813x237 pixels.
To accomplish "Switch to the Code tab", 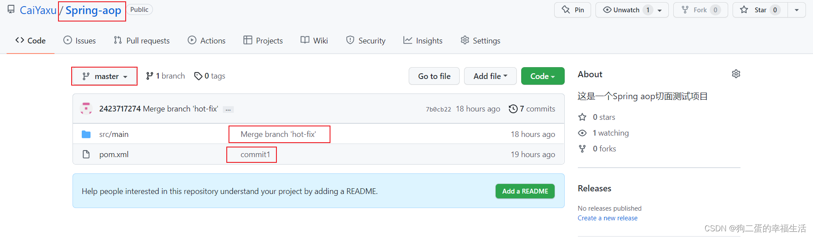I will click(x=30, y=40).
